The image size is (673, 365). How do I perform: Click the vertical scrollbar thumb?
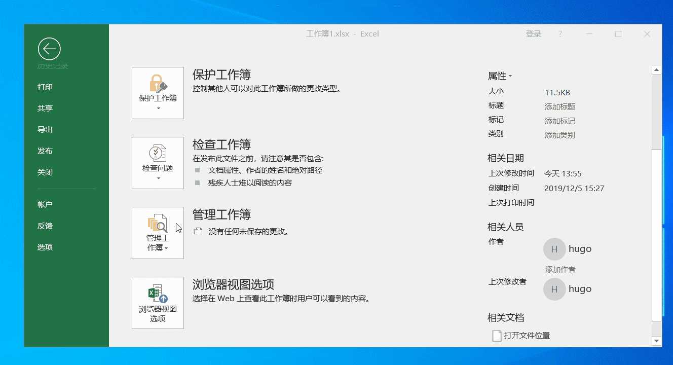(656, 235)
